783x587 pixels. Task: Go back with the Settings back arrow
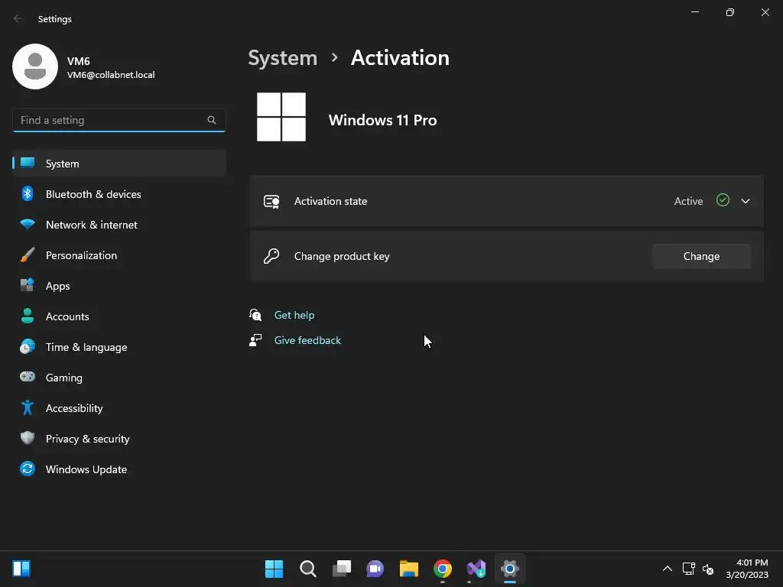point(18,18)
